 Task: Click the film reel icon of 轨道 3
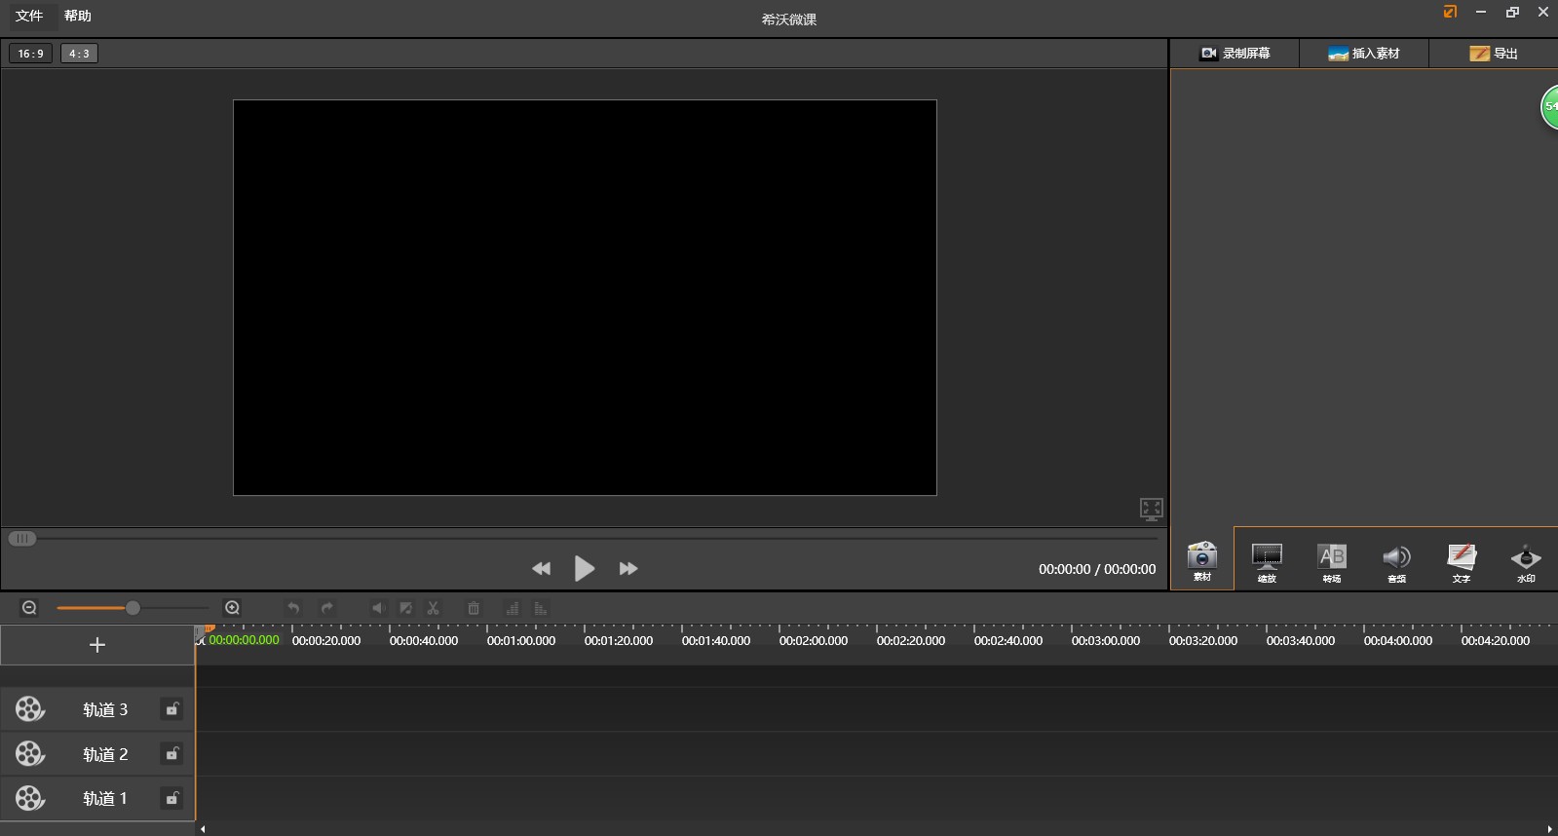pos(30,709)
